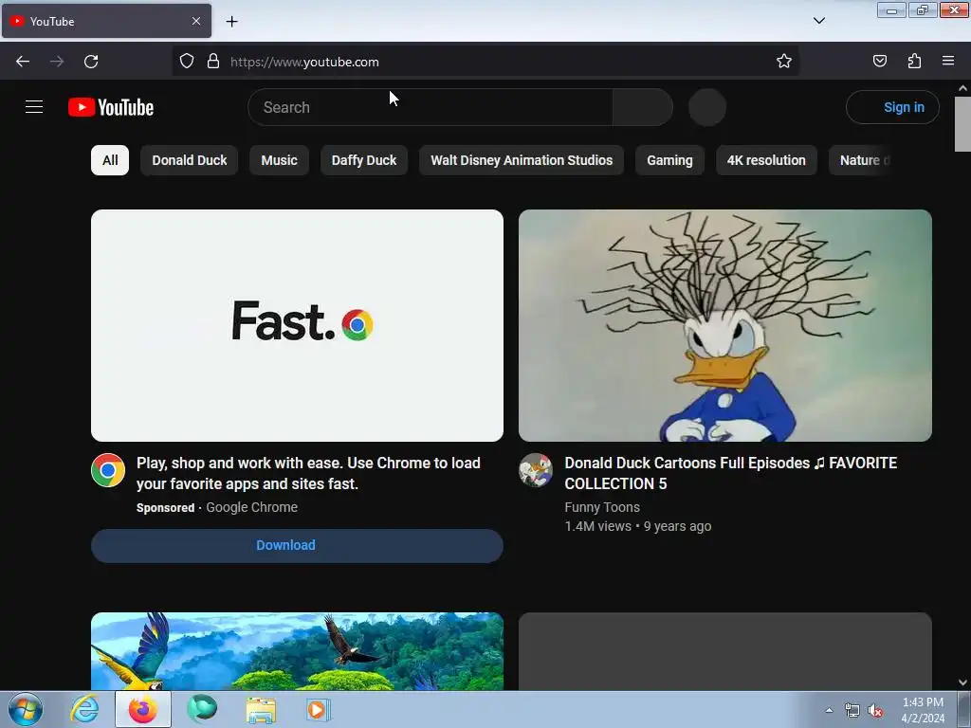
Task: Click the page scrollbar thumb
Action: pos(962,124)
